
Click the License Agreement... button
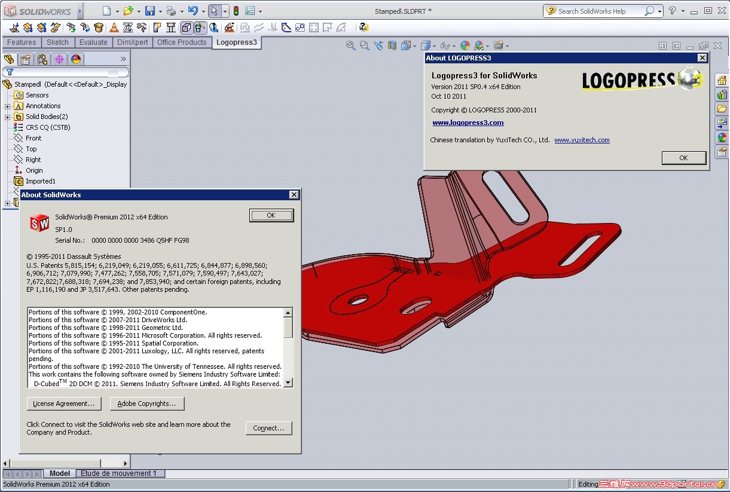point(64,404)
